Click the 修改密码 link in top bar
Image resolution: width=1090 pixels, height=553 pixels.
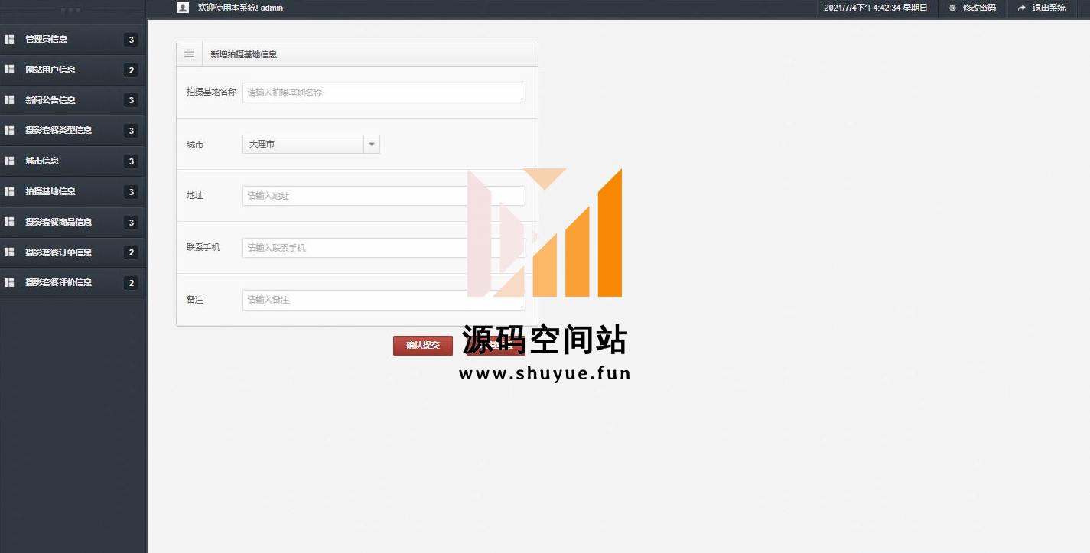979,8
